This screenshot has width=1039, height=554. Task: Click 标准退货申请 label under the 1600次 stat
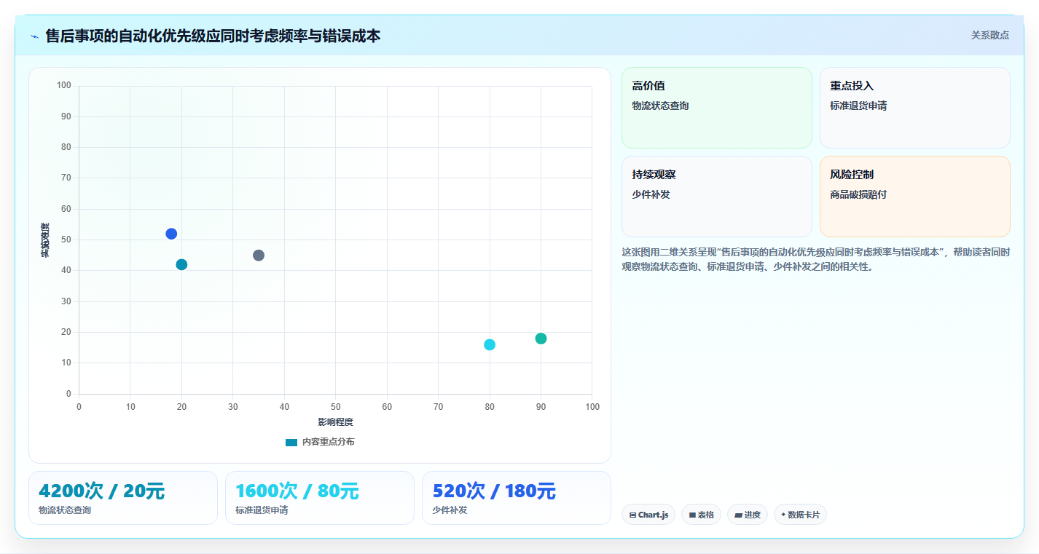262,510
